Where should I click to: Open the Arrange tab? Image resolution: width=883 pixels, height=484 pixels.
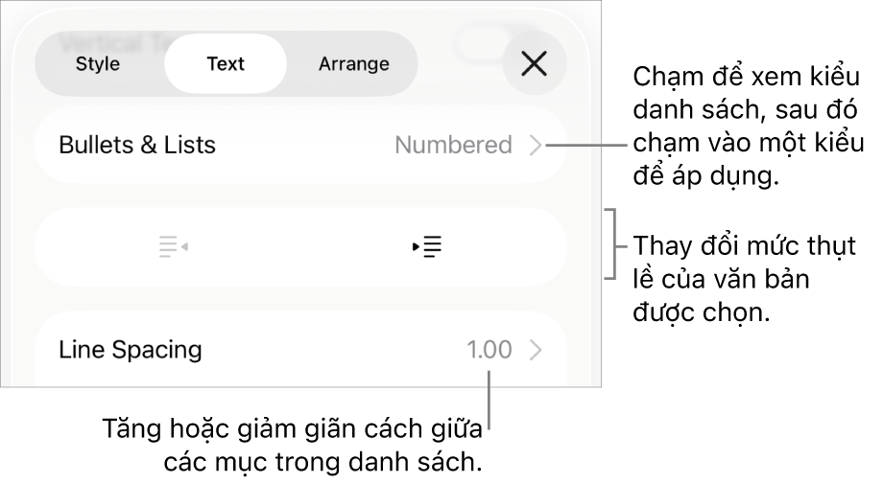(353, 64)
